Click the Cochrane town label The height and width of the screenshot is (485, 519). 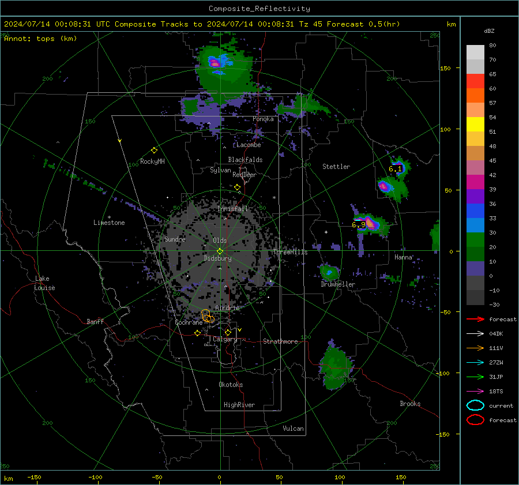click(x=189, y=322)
